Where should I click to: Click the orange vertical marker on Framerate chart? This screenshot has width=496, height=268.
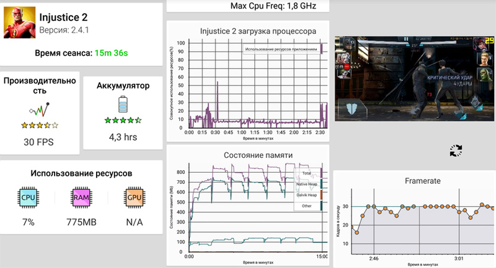click(420, 230)
